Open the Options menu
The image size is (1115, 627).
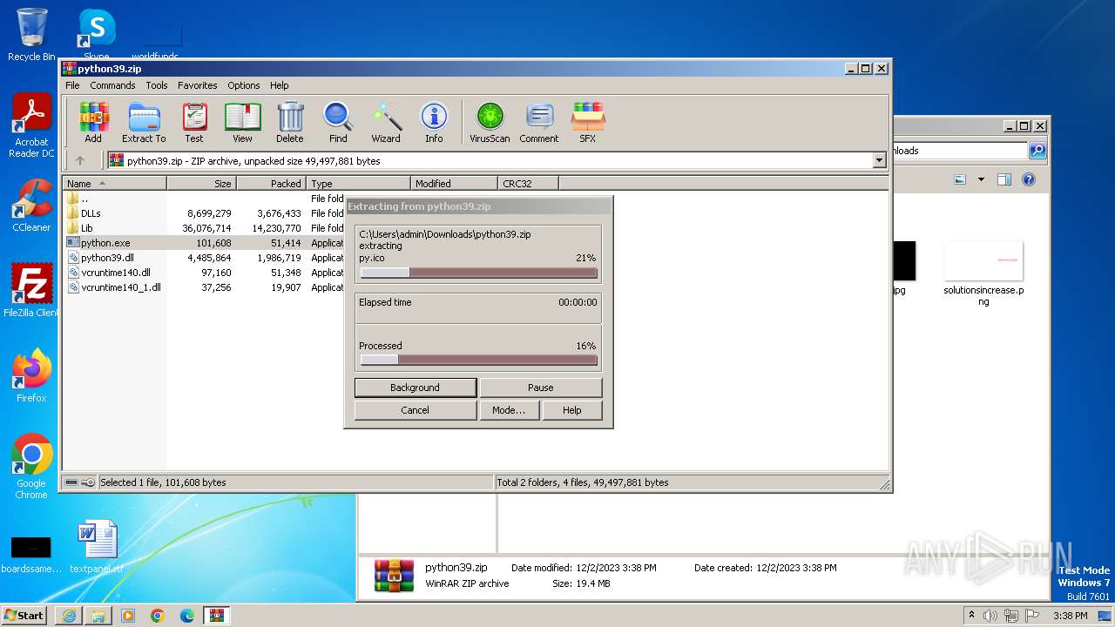click(244, 85)
